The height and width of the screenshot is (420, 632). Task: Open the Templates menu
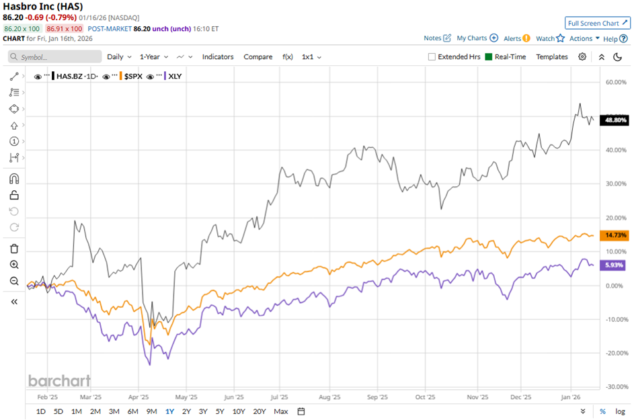(x=552, y=56)
